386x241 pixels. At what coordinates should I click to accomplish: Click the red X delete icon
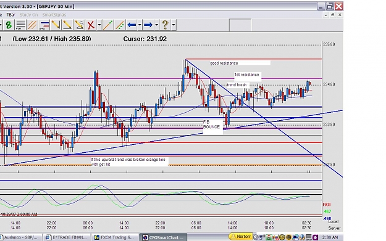point(91,25)
